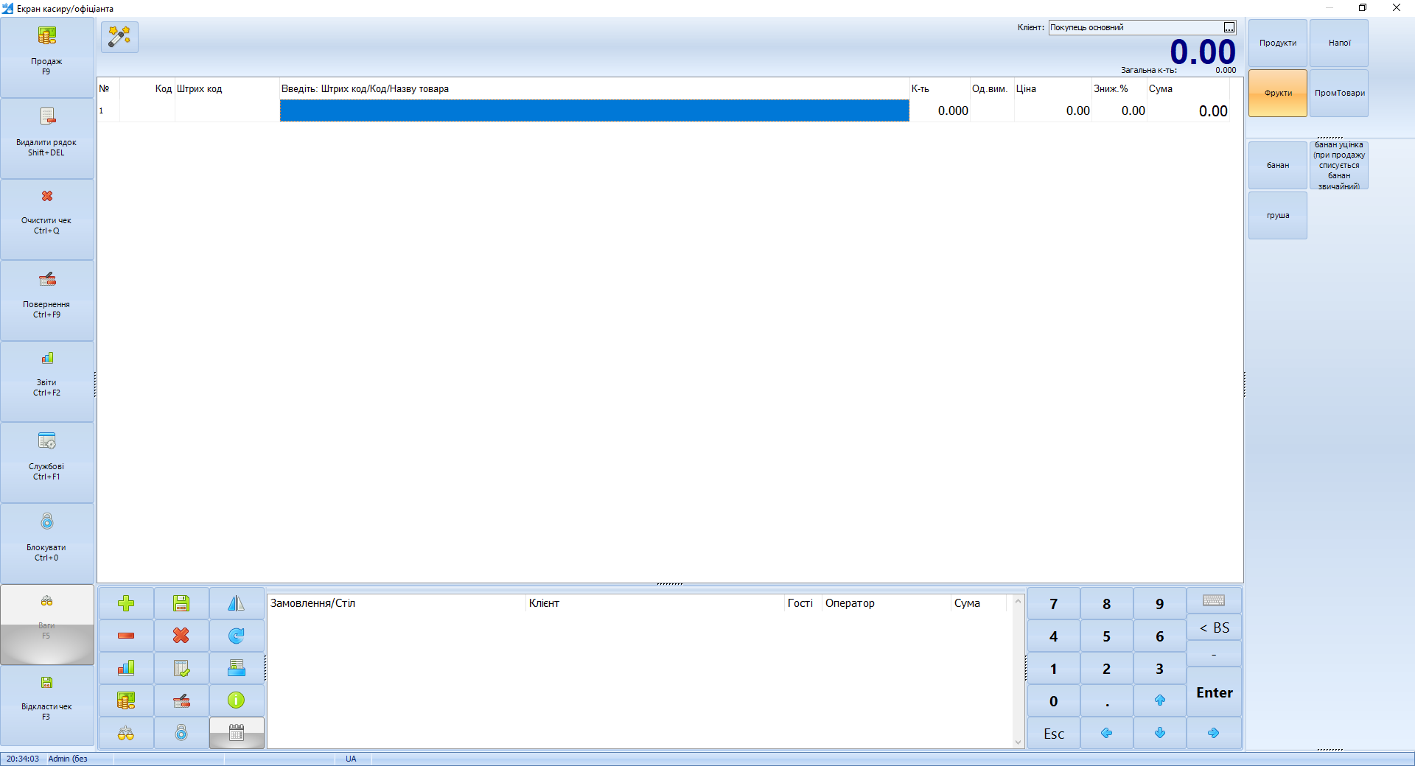1415x766 pixels.
Task: Switch to the Напої category
Action: click(1339, 43)
